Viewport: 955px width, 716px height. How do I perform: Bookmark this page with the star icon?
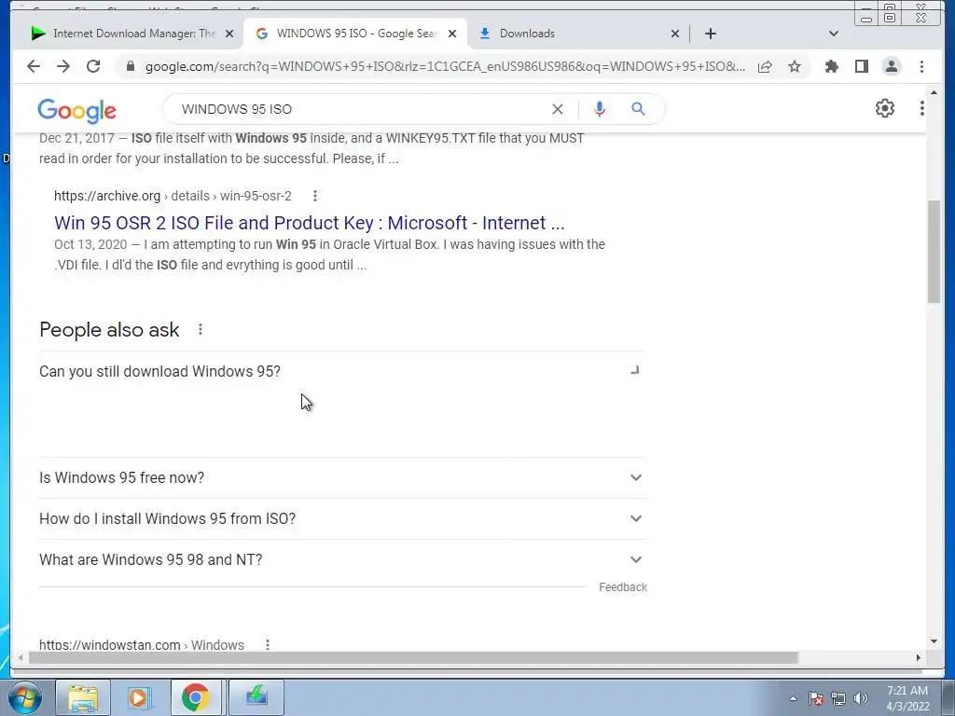pos(795,66)
